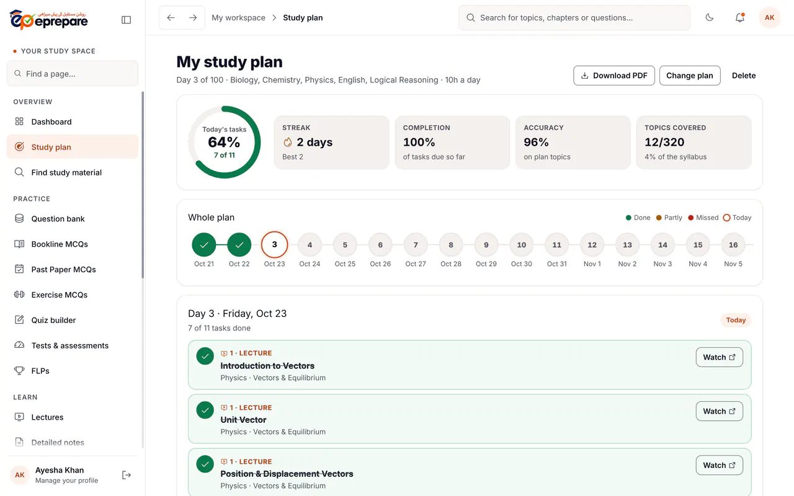Select Study plan in sidebar

coord(73,147)
